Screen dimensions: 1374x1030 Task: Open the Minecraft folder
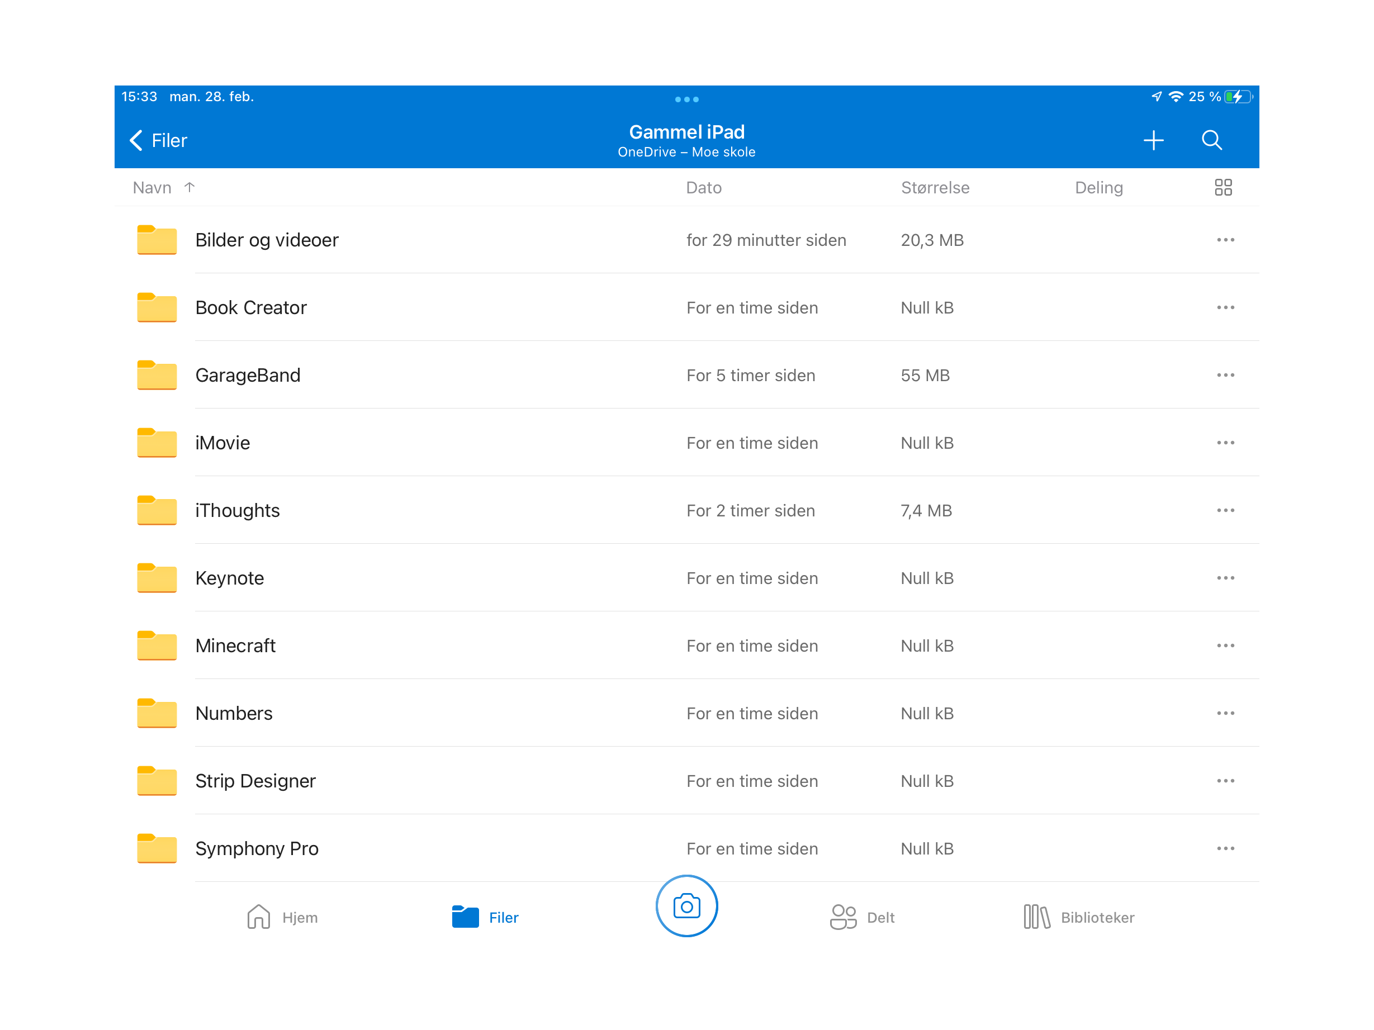[686, 645]
